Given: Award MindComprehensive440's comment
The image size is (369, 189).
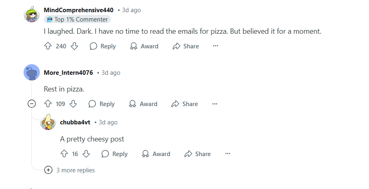Looking at the screenshot, I should point(144,46).
